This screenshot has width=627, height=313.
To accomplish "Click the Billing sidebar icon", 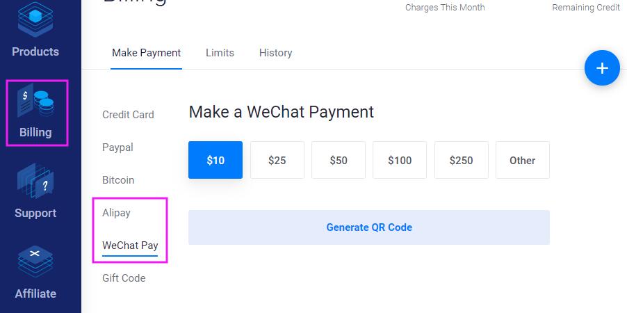I will 36,113.
